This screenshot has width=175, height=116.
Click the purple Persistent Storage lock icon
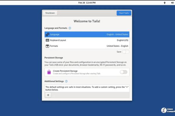tap(49, 72)
